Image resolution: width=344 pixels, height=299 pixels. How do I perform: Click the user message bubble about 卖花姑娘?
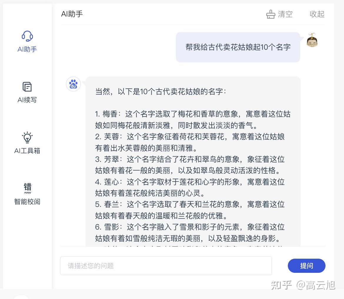click(x=238, y=47)
